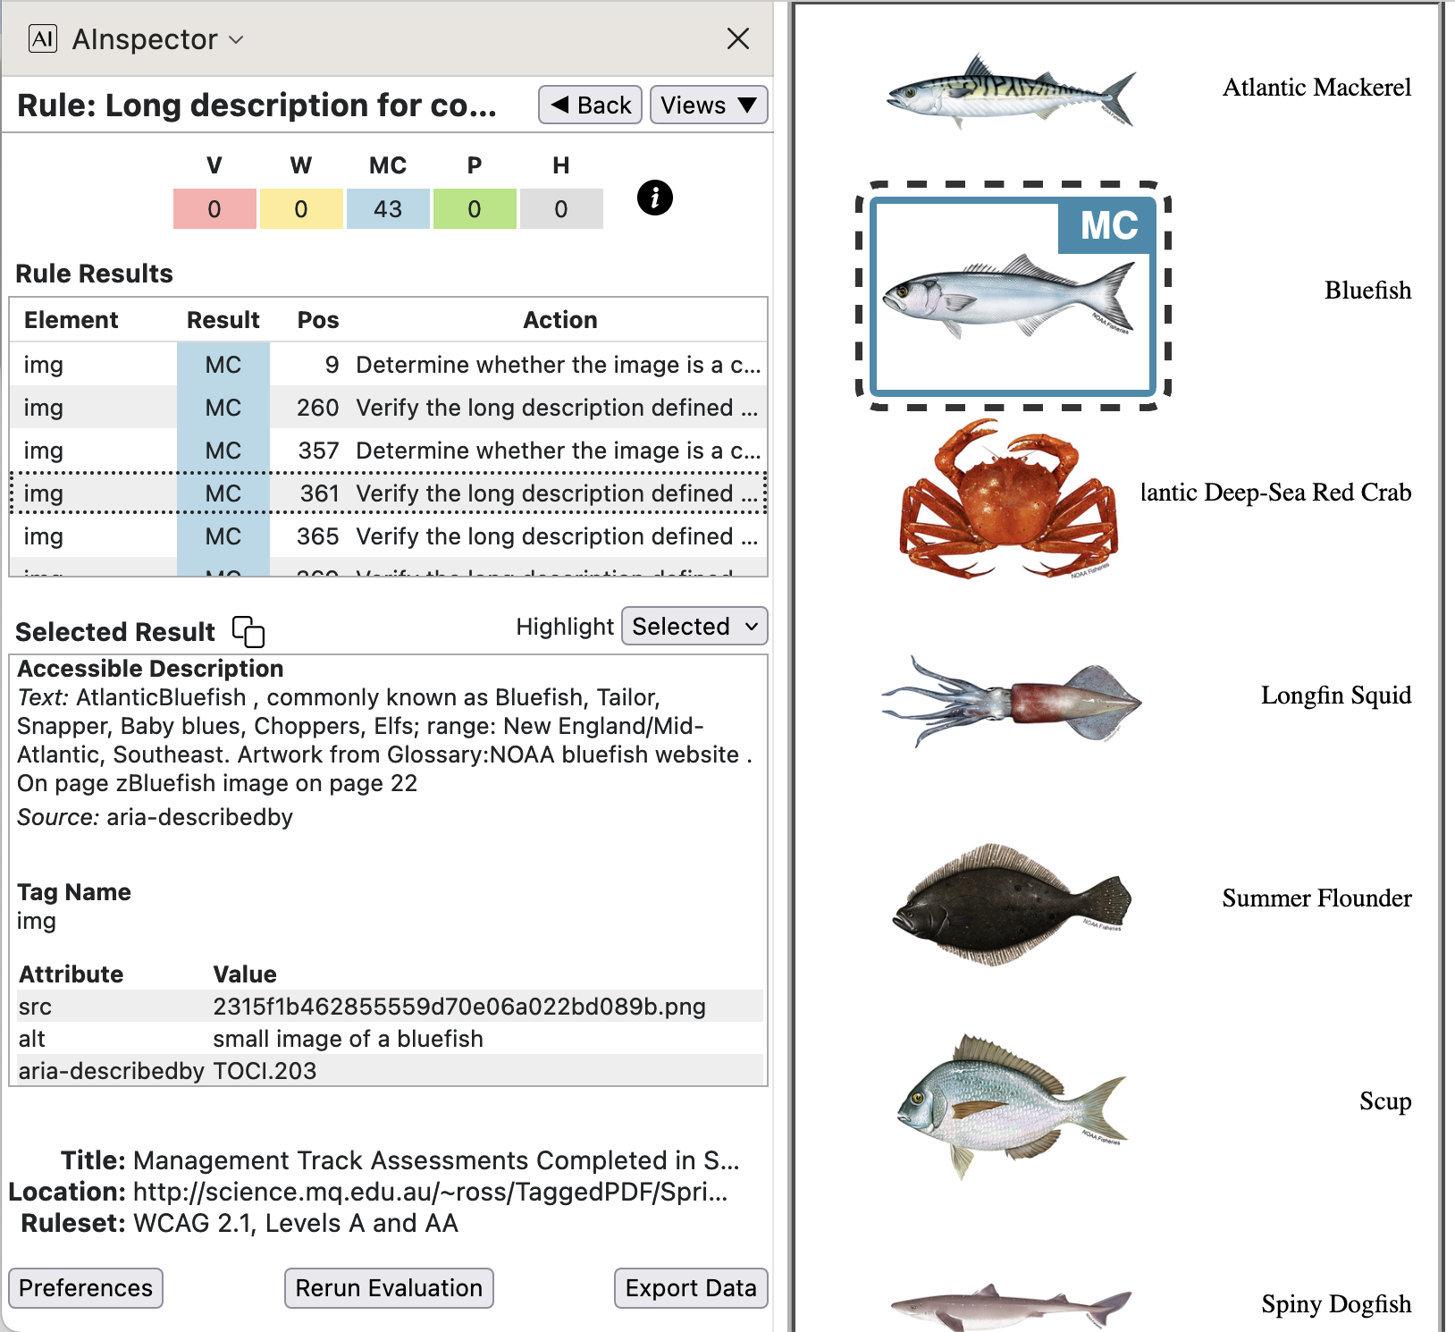Viewport: 1455px width, 1332px height.
Task: Open the Views menu
Action: point(708,105)
